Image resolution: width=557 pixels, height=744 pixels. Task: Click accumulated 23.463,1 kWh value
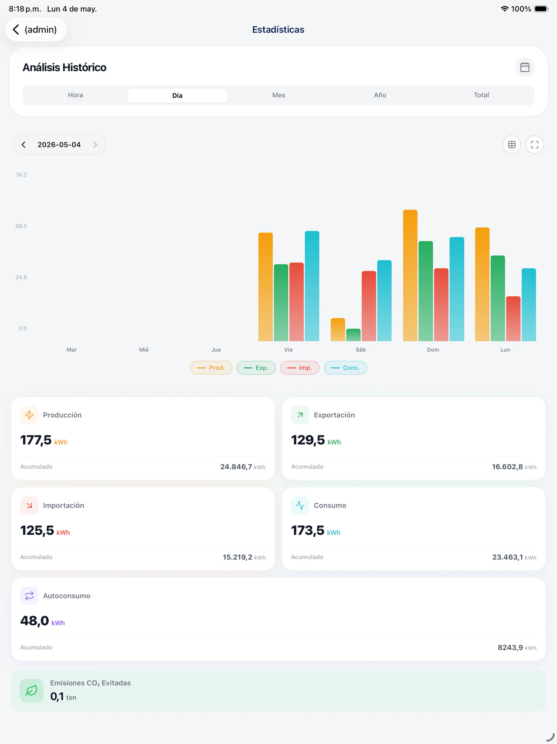(514, 557)
